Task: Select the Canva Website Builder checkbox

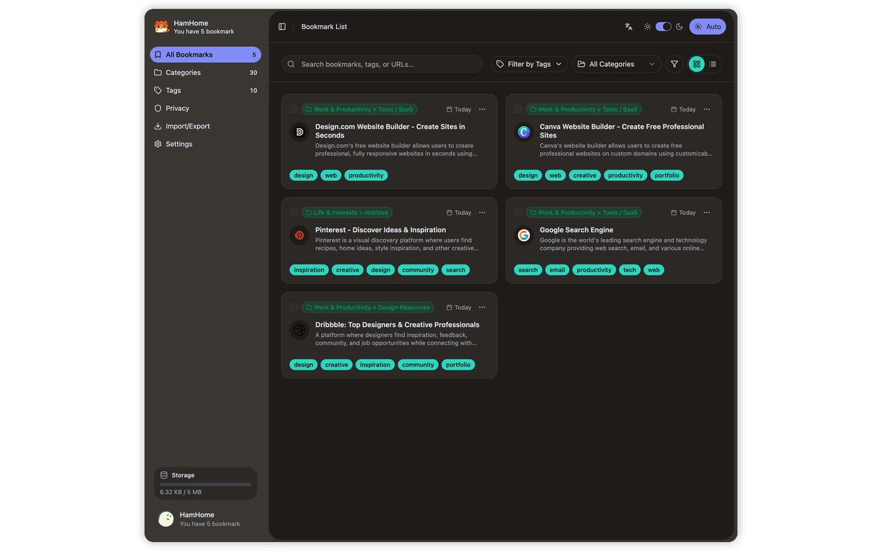Action: coord(518,110)
